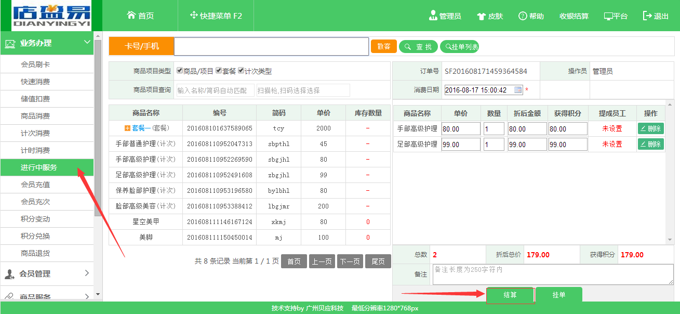The height and width of the screenshot is (314, 680).
Task: Click the 管理员 user icon in header
Action: coord(433,16)
